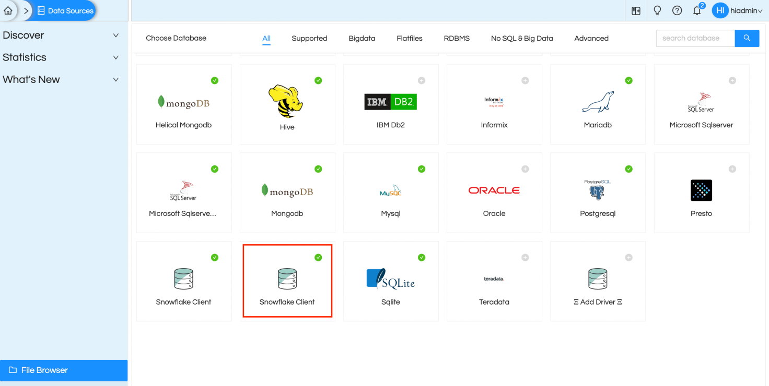Click gray plus on Teradata card
The height and width of the screenshot is (386, 769).
click(525, 258)
